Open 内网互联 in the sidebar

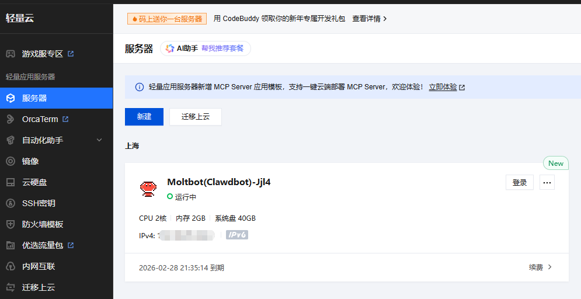coord(39,266)
